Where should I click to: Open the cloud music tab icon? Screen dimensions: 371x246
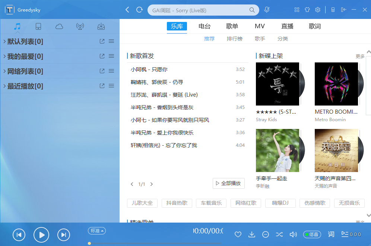tap(59, 26)
